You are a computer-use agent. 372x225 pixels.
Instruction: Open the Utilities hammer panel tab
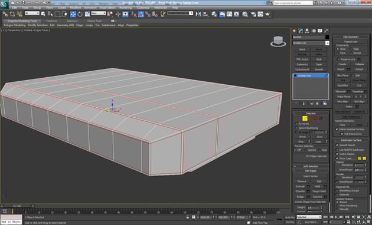pos(327,31)
